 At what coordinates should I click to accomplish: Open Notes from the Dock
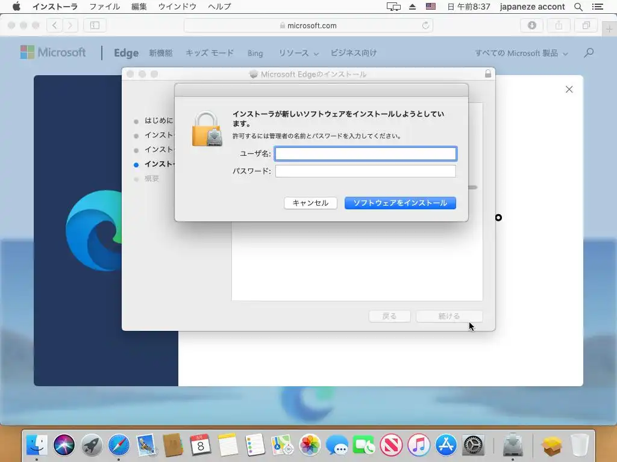[228, 445]
